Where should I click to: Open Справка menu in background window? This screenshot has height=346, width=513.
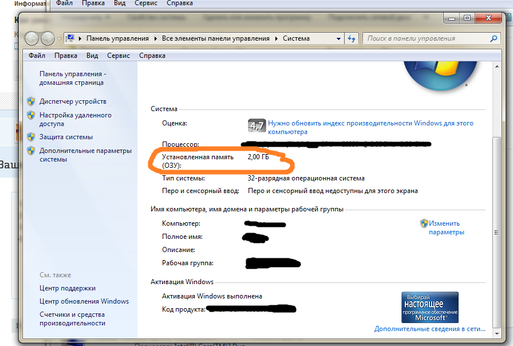click(x=180, y=3)
